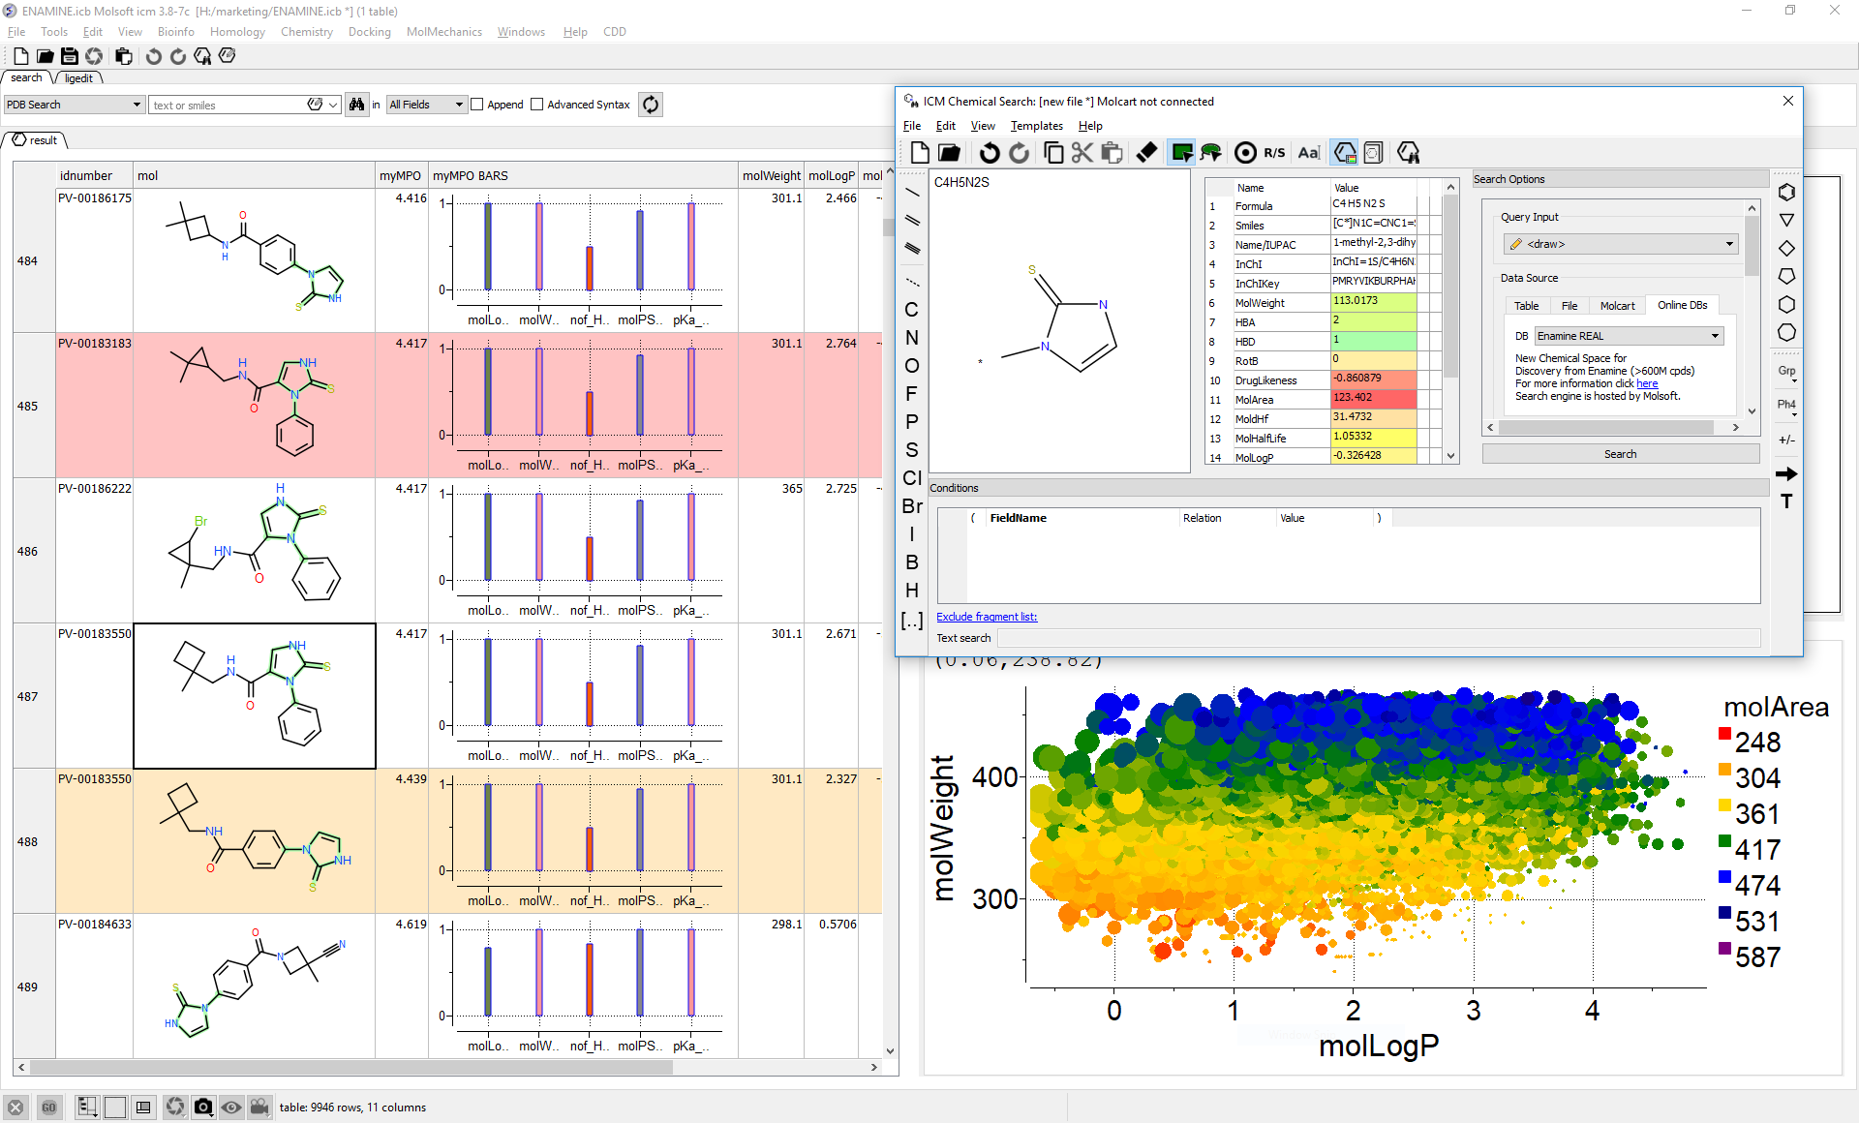Click the lasso selection tool icon

tap(1211, 153)
